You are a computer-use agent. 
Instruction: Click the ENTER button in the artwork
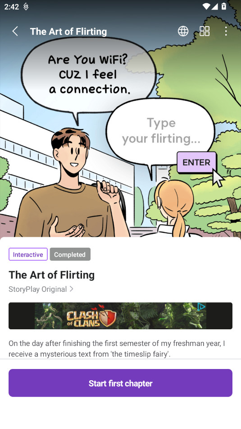196,162
